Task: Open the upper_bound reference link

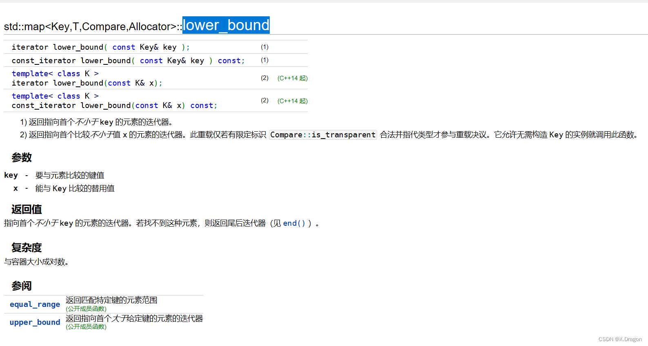Action: pos(35,322)
